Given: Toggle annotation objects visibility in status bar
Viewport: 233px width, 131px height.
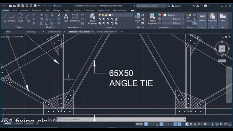Looking at the screenshot, I should coord(187,124).
